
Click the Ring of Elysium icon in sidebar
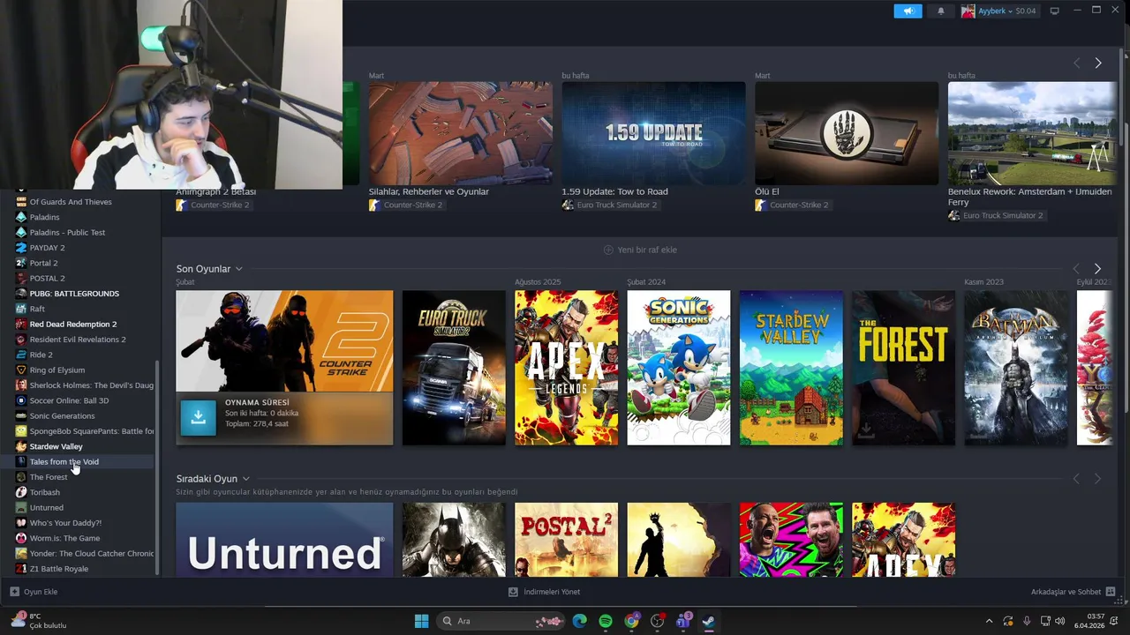(x=21, y=370)
